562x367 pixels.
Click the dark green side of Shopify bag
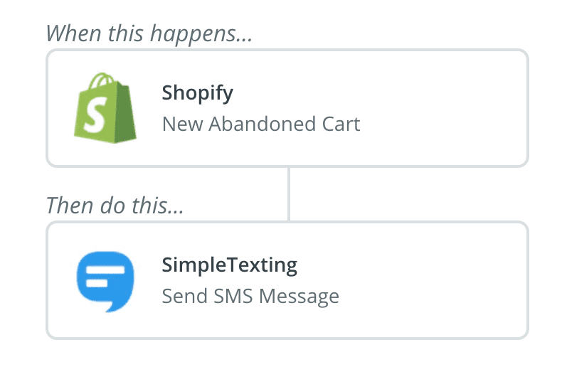coord(125,113)
